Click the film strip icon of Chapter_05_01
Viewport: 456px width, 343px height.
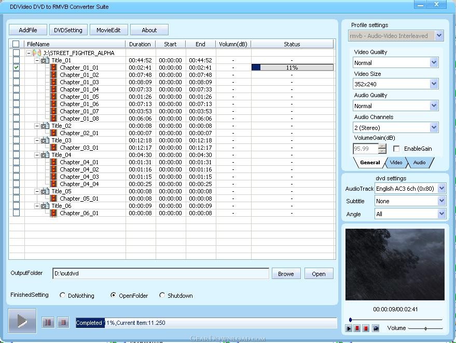click(x=53, y=199)
